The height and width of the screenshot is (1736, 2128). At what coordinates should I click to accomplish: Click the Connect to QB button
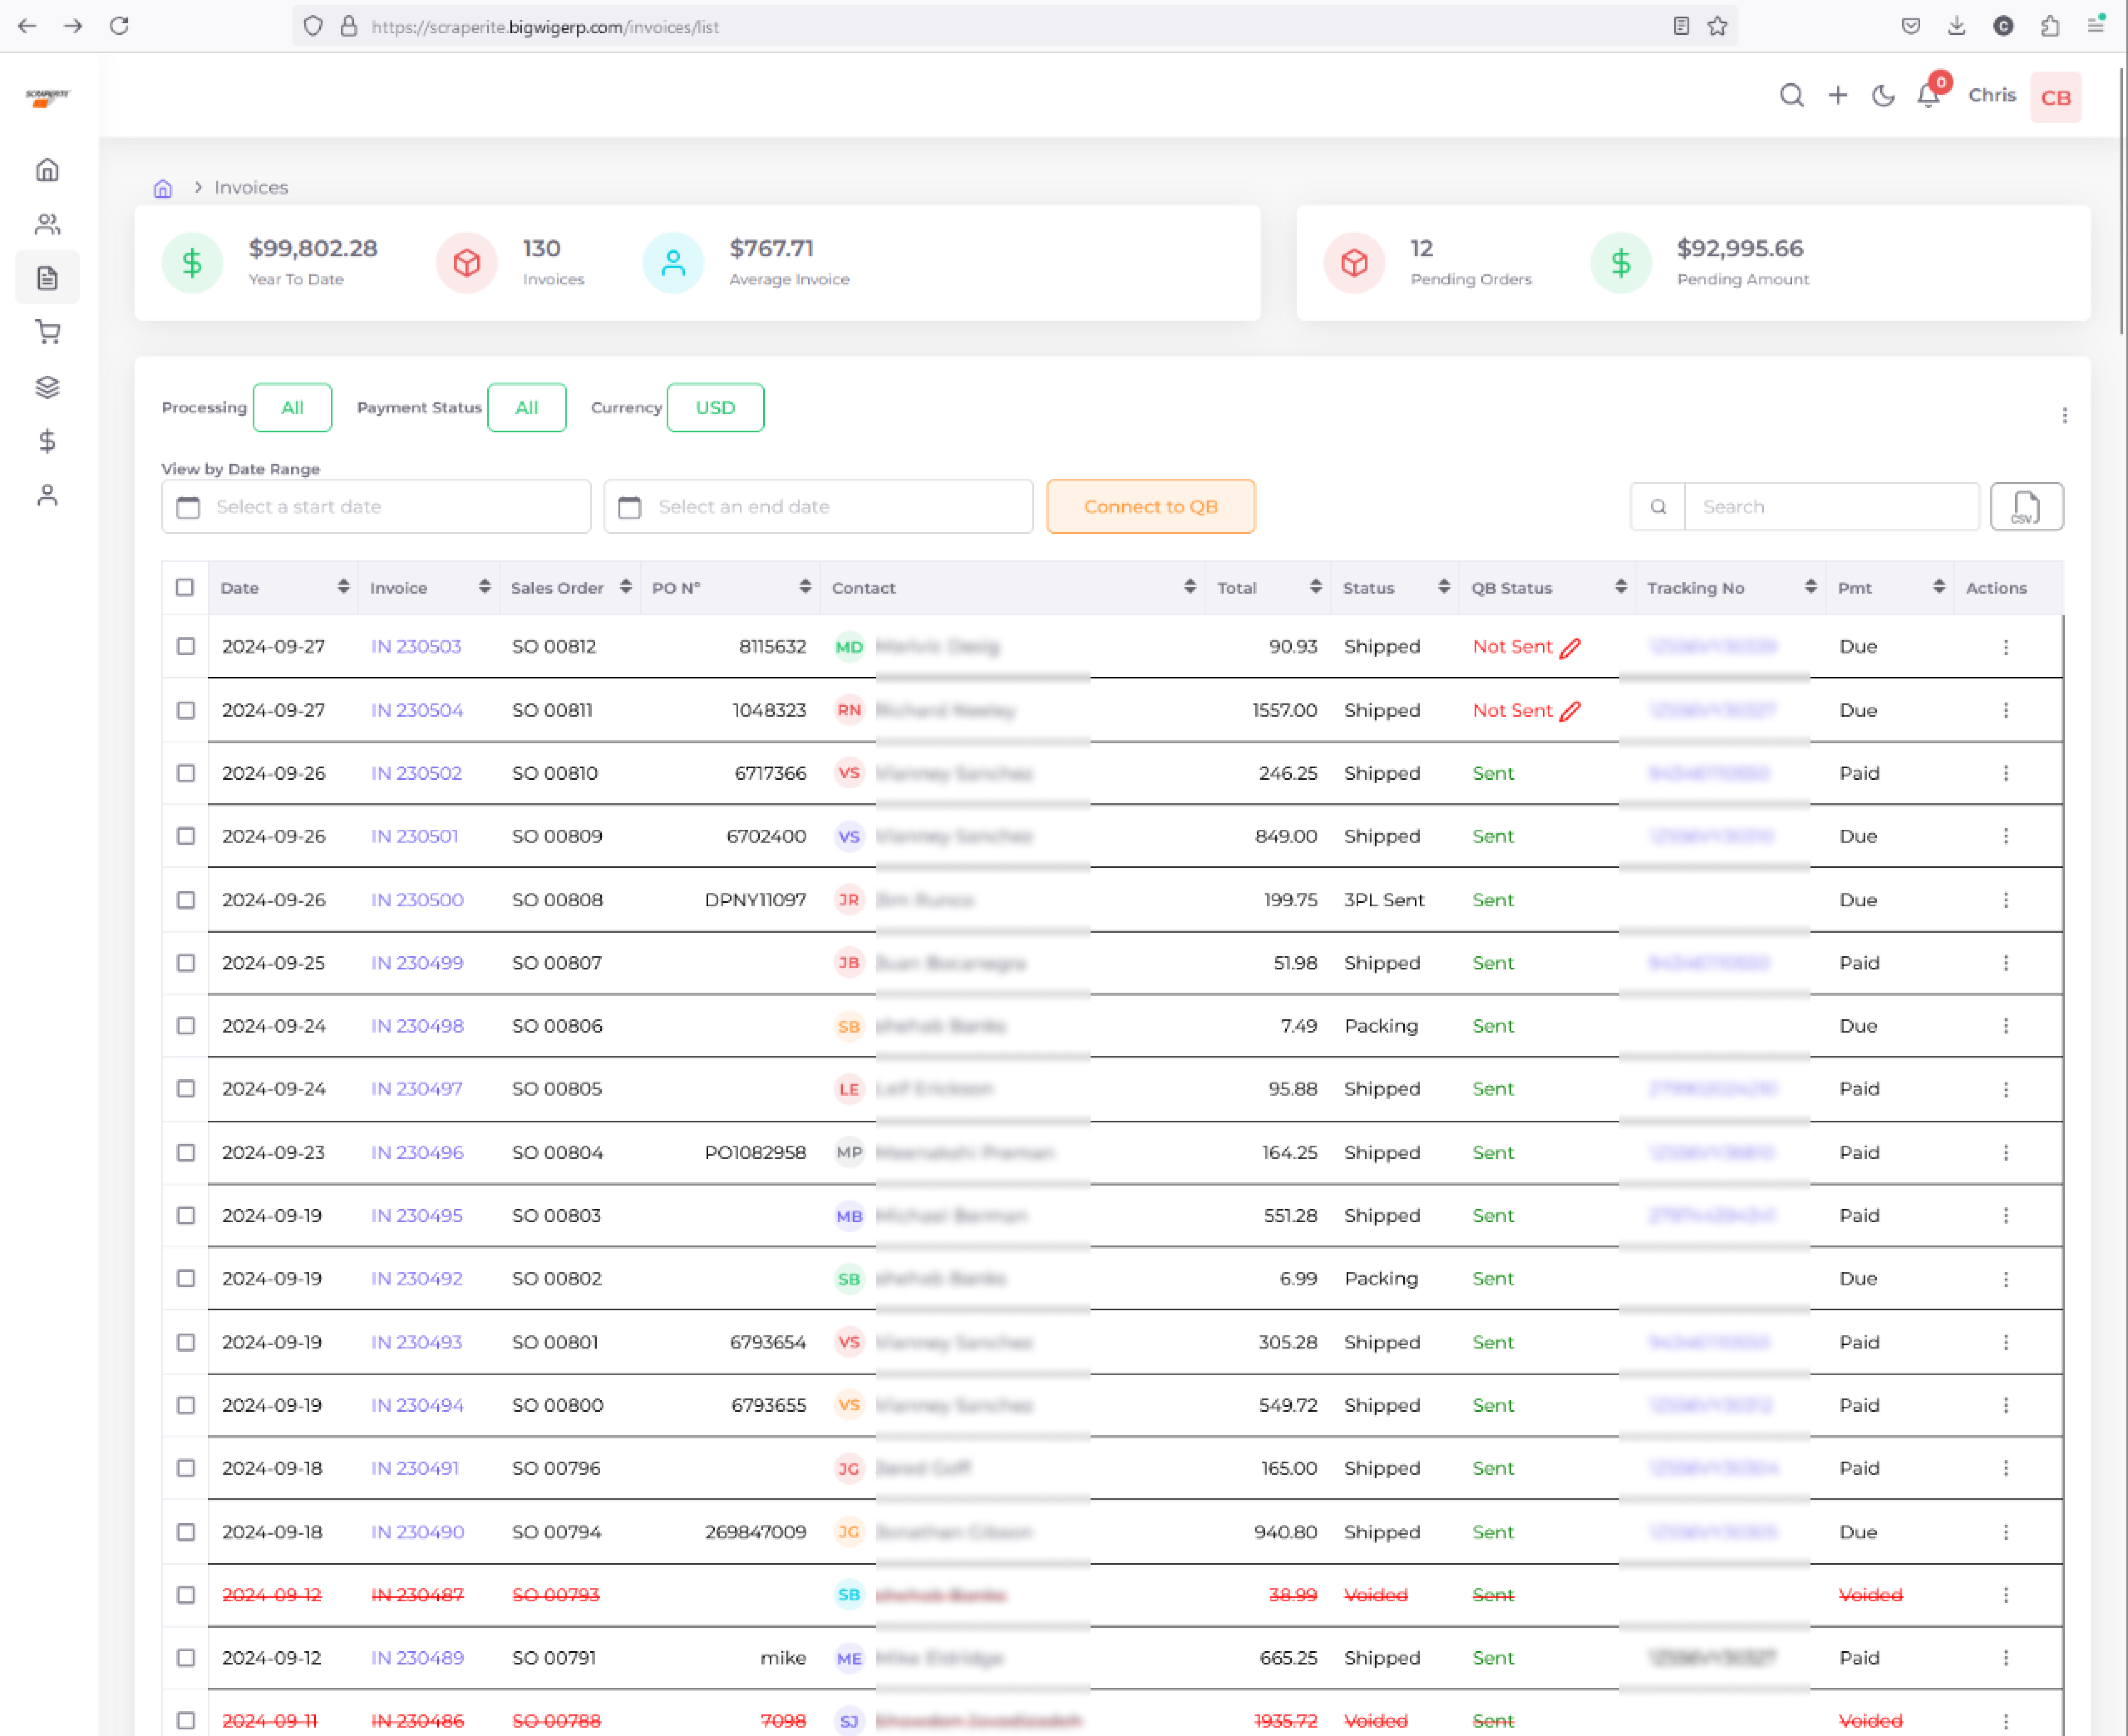[1150, 507]
